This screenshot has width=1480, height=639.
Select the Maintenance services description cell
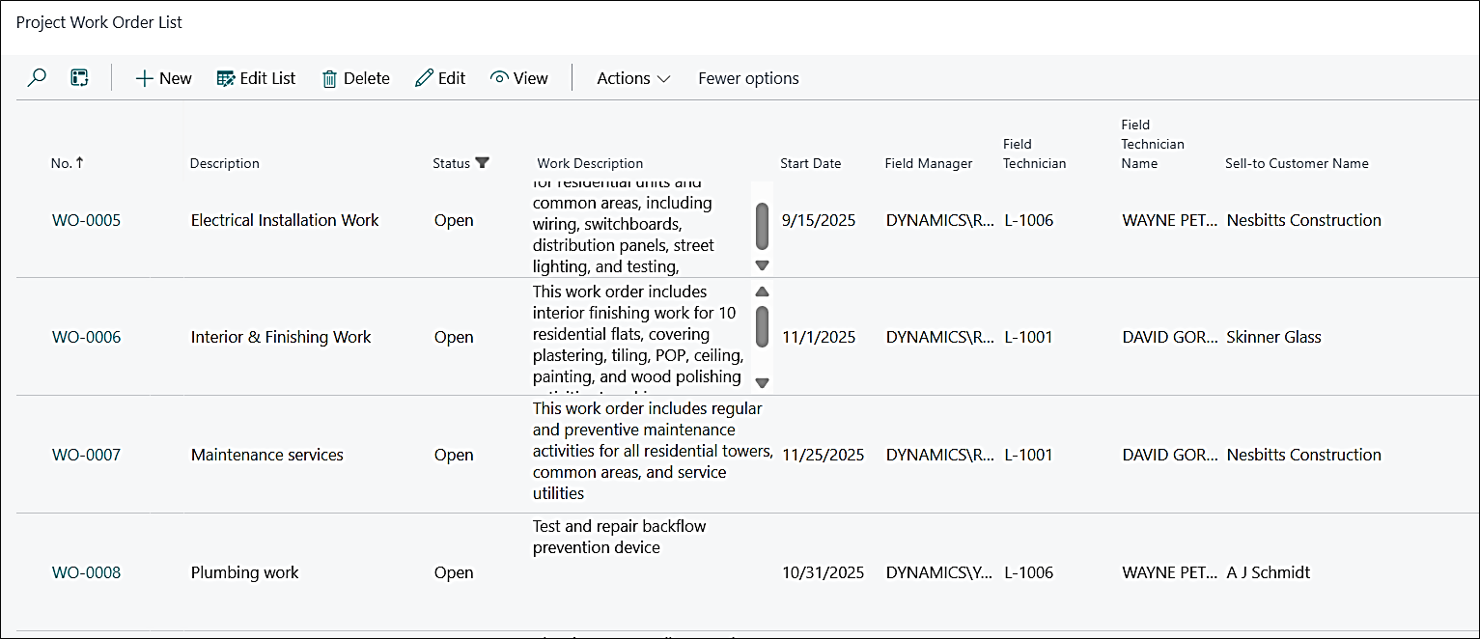(x=267, y=455)
